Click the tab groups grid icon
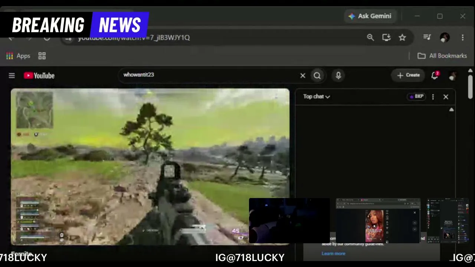Viewport: 475px width, 267px height. [42, 56]
